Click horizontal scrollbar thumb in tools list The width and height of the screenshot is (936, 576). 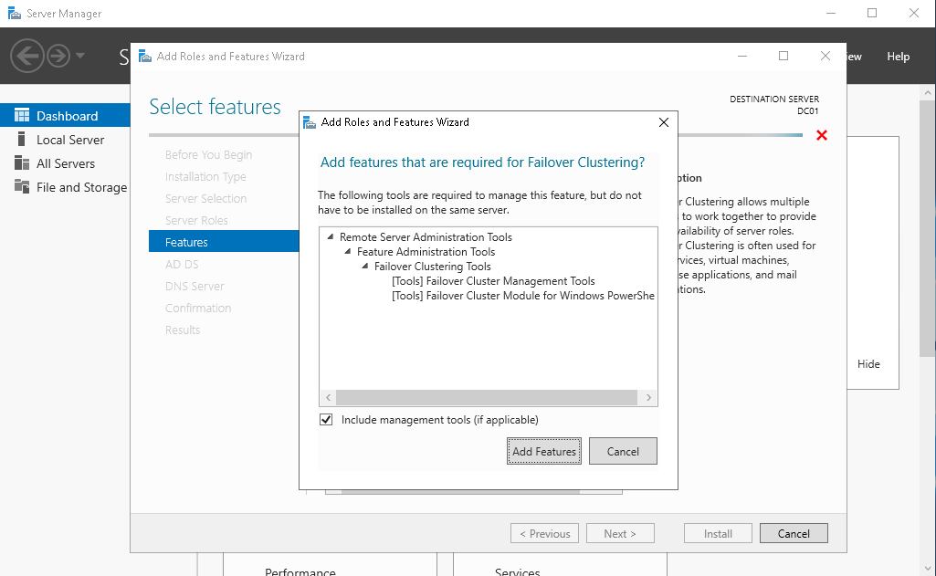click(x=487, y=397)
